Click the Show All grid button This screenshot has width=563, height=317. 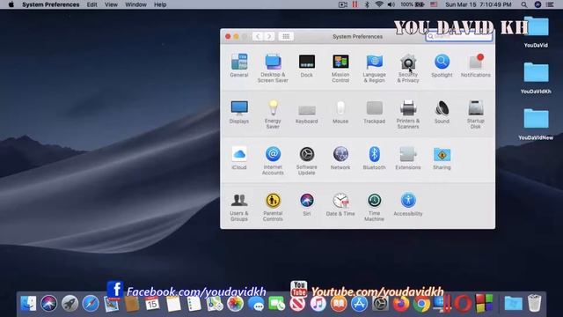coord(286,36)
